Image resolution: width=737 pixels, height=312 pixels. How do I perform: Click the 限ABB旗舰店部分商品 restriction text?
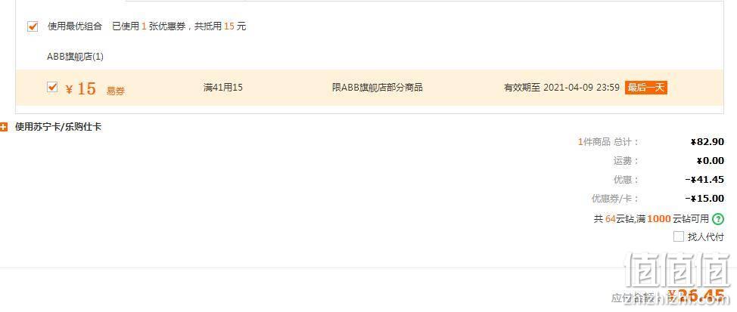[378, 88]
